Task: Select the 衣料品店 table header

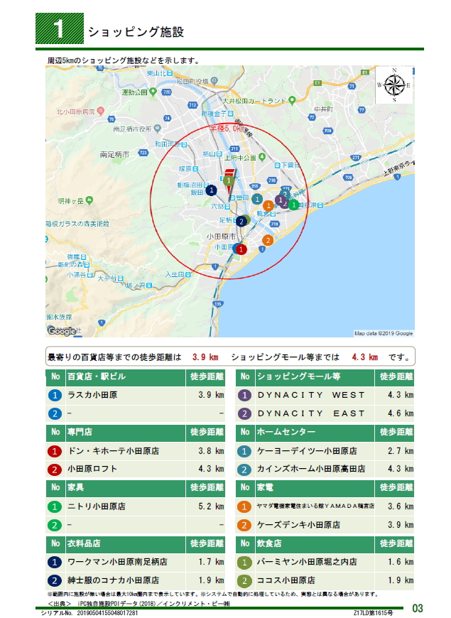Action: pos(84,543)
